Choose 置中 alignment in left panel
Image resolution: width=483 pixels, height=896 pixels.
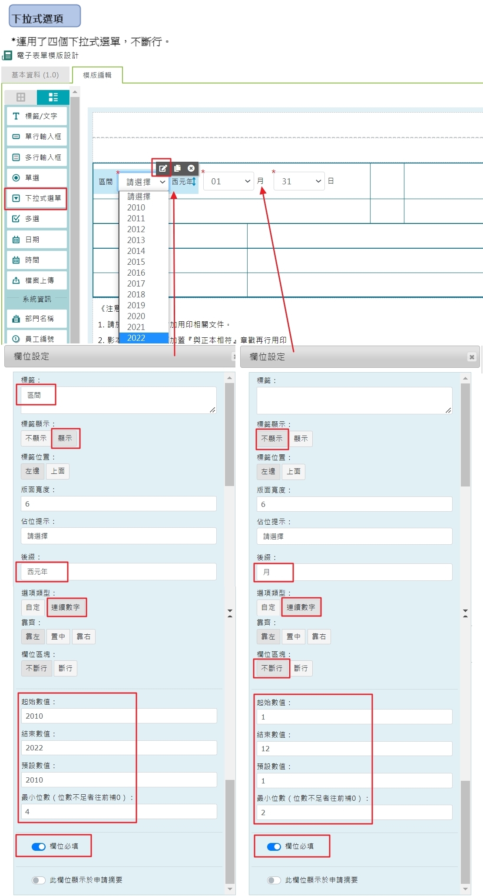point(58,636)
